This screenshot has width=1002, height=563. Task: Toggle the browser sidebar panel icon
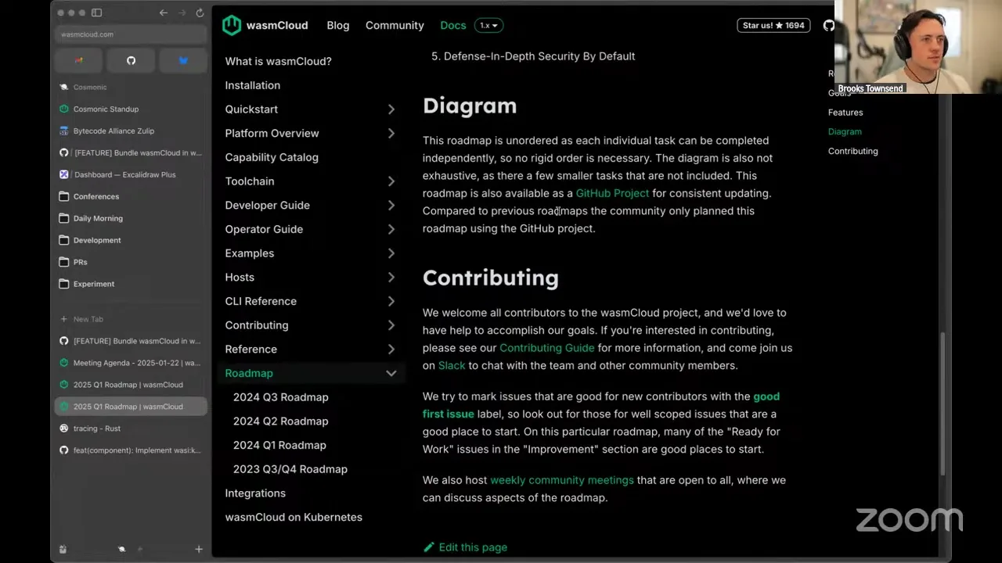[96, 13]
